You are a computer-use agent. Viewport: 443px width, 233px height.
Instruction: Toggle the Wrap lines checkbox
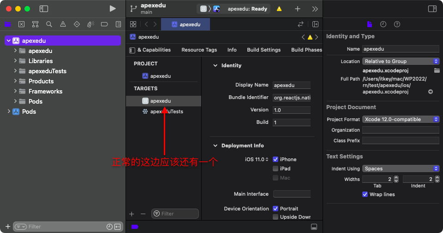point(365,194)
